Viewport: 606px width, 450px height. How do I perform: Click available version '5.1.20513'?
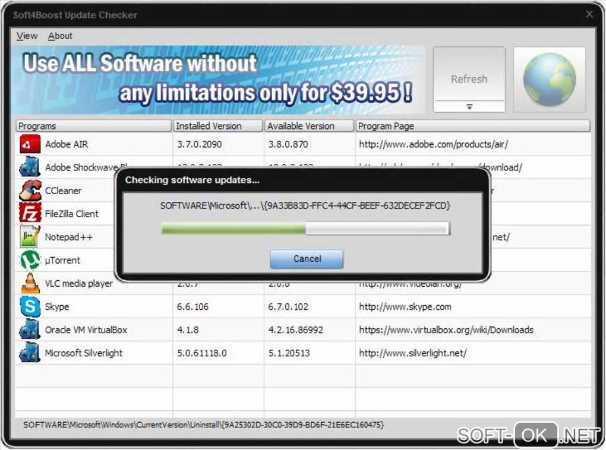point(289,353)
